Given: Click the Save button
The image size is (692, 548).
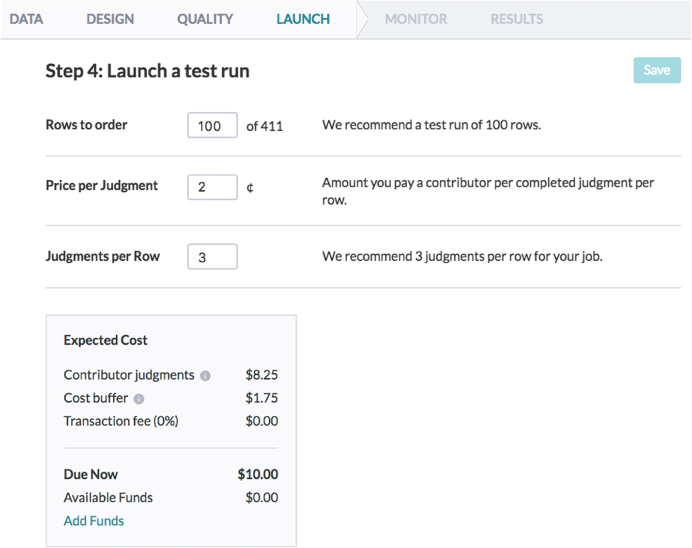Looking at the screenshot, I should point(657,70).
